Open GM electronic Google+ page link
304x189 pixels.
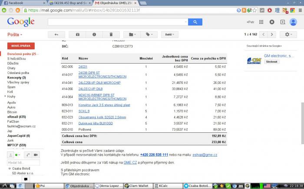click(x=279, y=56)
